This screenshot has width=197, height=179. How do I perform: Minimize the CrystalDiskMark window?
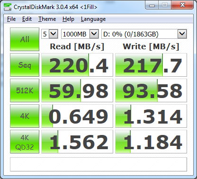152,5
